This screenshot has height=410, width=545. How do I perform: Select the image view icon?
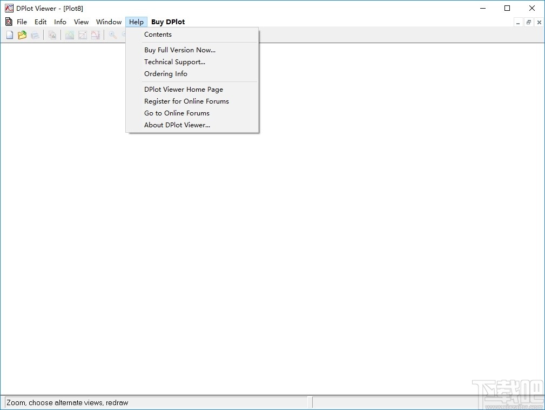click(x=69, y=35)
